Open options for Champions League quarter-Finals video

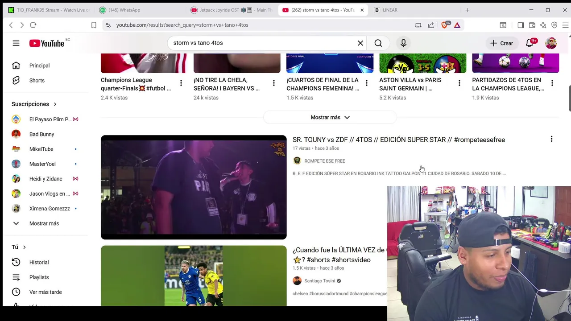point(181,83)
